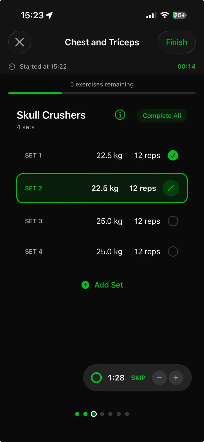
Task: Open Skull Crushers exercise info icon
Action: 120,115
